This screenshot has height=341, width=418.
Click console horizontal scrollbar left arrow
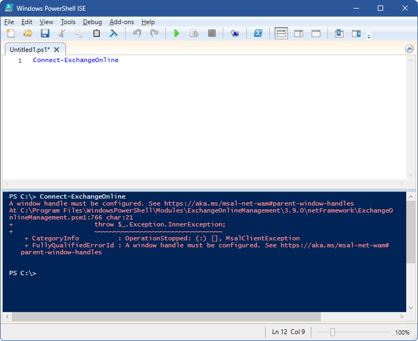tap(7, 316)
